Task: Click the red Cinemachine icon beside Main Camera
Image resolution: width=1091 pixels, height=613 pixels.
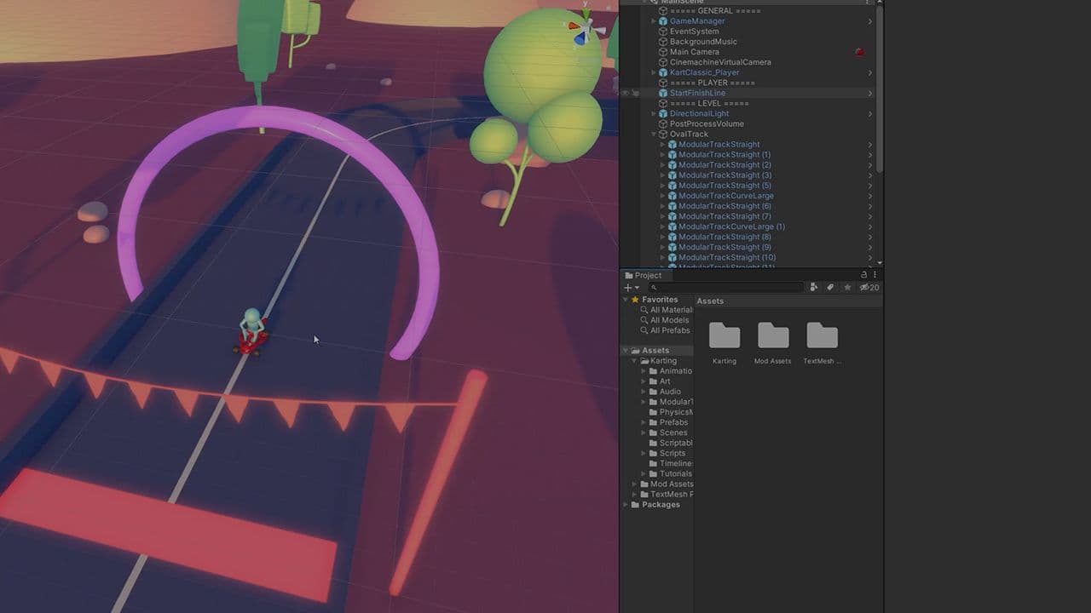Action: click(x=859, y=52)
